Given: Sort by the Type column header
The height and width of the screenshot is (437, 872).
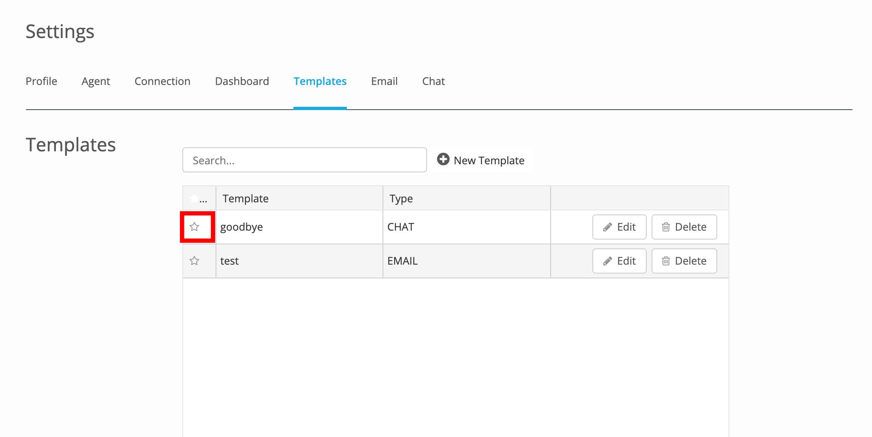Looking at the screenshot, I should click(466, 198).
